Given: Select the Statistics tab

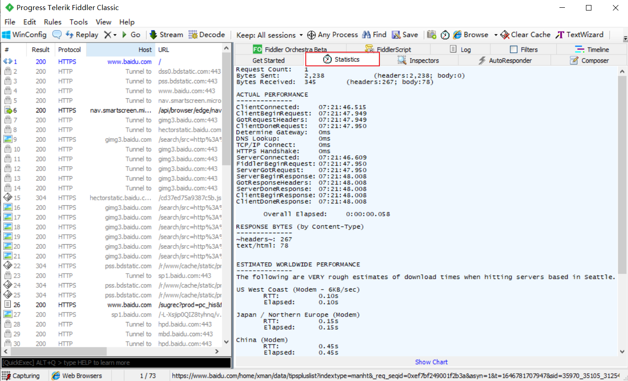Looking at the screenshot, I should [x=342, y=59].
